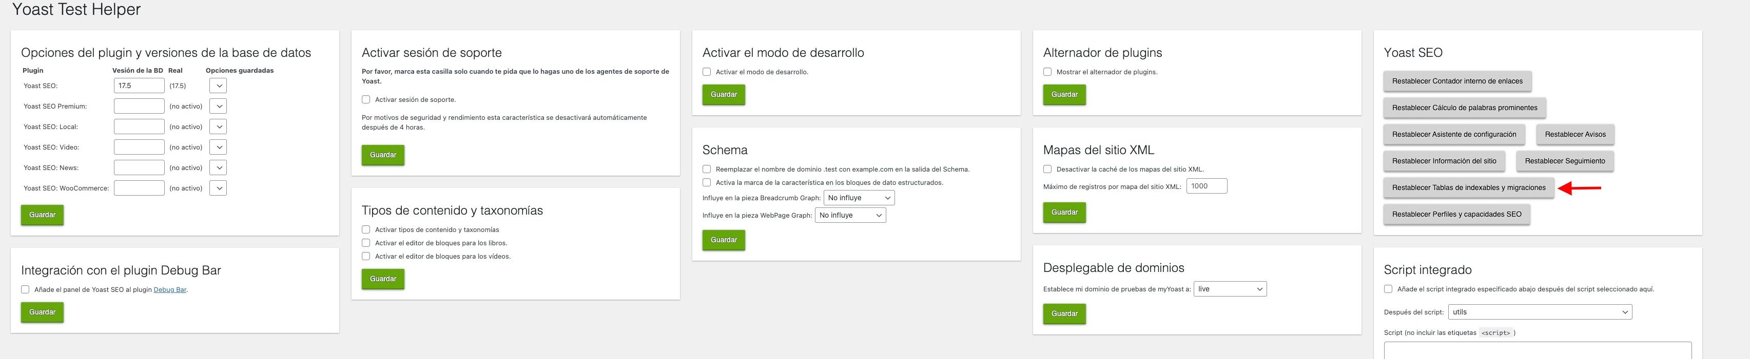Open saved options dropdown for Yoast SEO: WooCommerce
The width and height of the screenshot is (1750, 359).
tap(218, 187)
